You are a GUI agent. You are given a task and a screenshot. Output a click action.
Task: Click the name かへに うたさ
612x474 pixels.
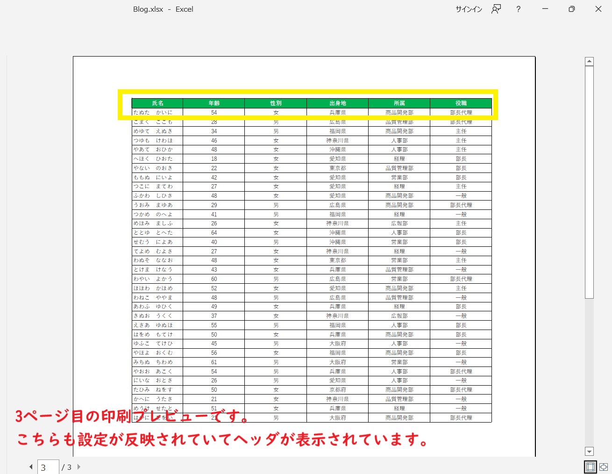153,399
